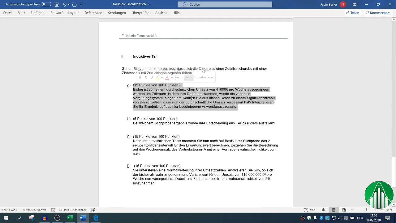The height and width of the screenshot is (223, 396).
Task: Open Snipping tool in taskbar
Action: pos(32,218)
